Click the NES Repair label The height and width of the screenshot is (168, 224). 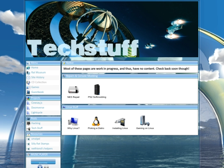pos(73,97)
